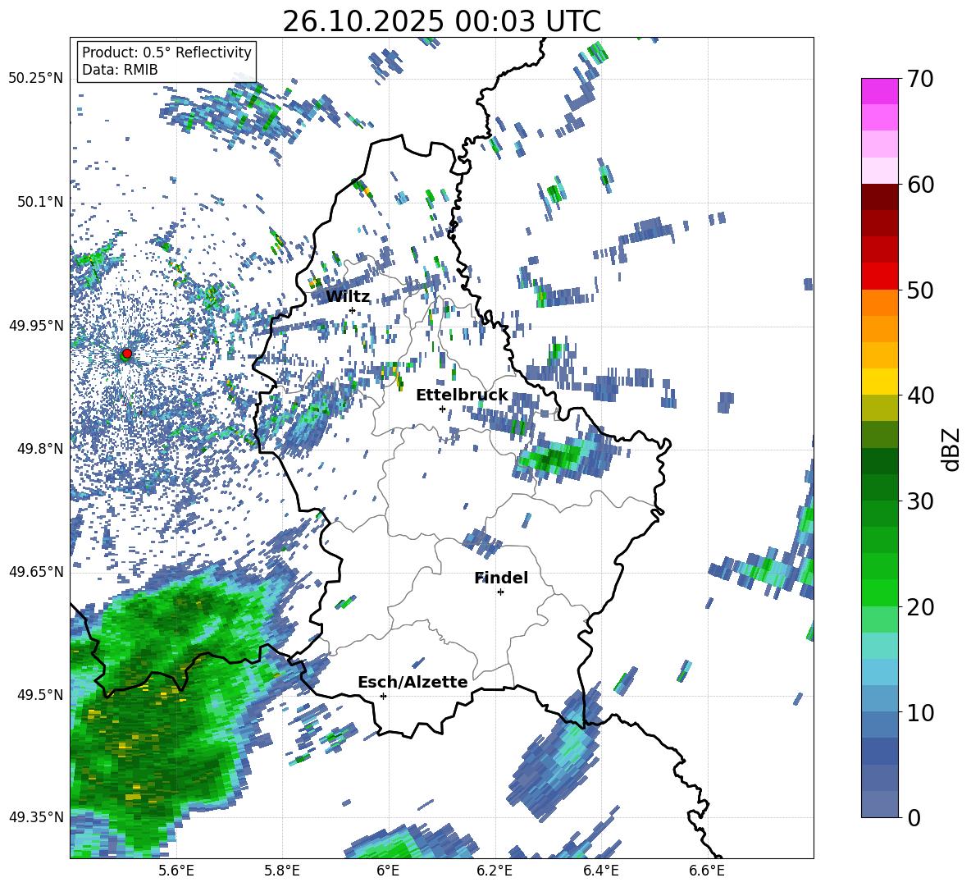Click the 70 dBZ colorbar tick label
971x887 pixels.
pos(921,79)
